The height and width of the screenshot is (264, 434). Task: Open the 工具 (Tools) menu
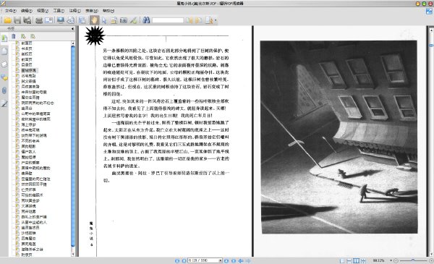(59, 11)
